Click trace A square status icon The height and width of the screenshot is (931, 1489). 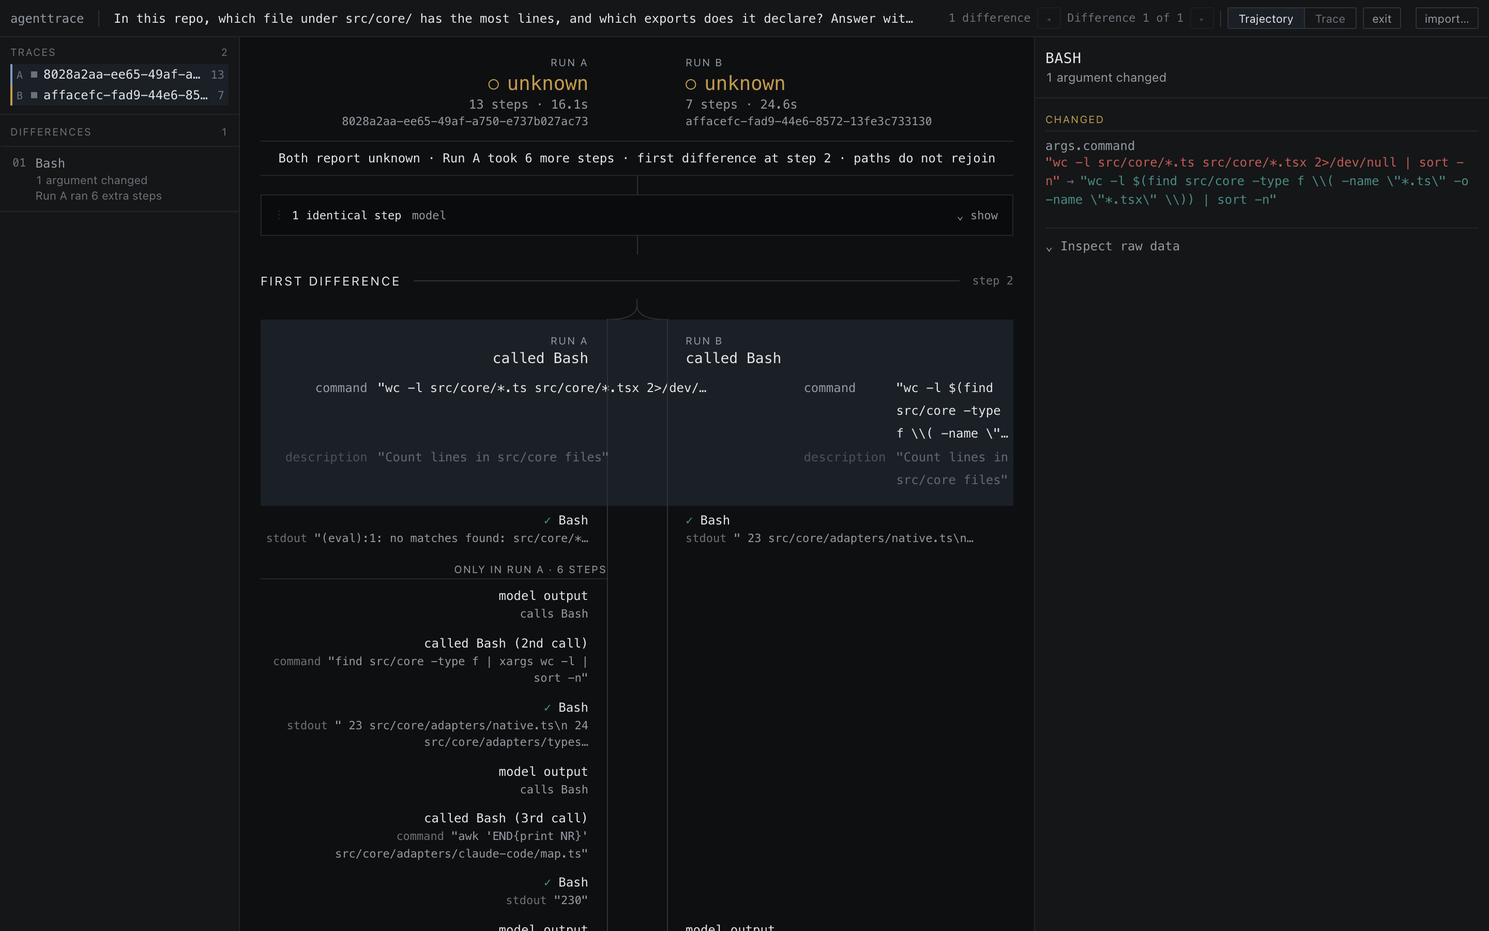click(x=35, y=74)
